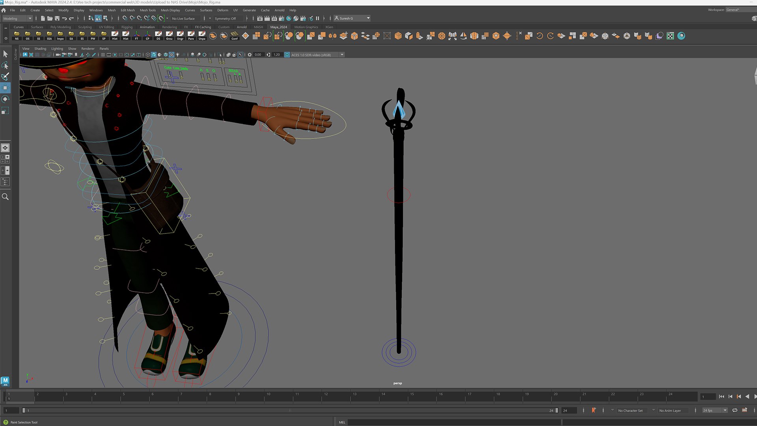This screenshot has height=426, width=757.
Task: Toggle use all lights bulb icon
Action: click(178, 55)
